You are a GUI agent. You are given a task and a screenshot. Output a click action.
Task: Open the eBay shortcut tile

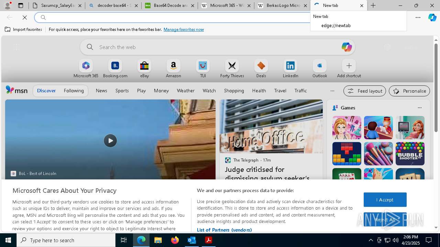coord(144,69)
